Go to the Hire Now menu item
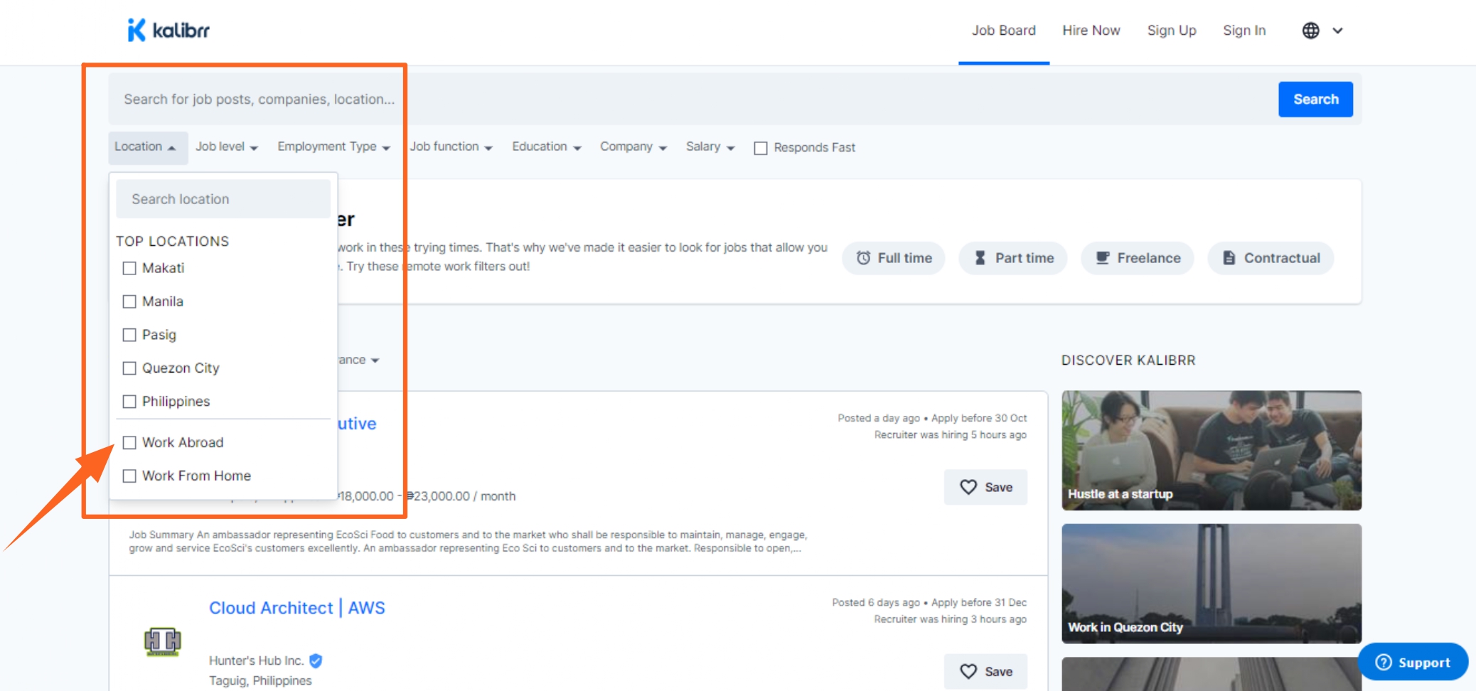This screenshot has height=691, width=1476. tap(1091, 31)
